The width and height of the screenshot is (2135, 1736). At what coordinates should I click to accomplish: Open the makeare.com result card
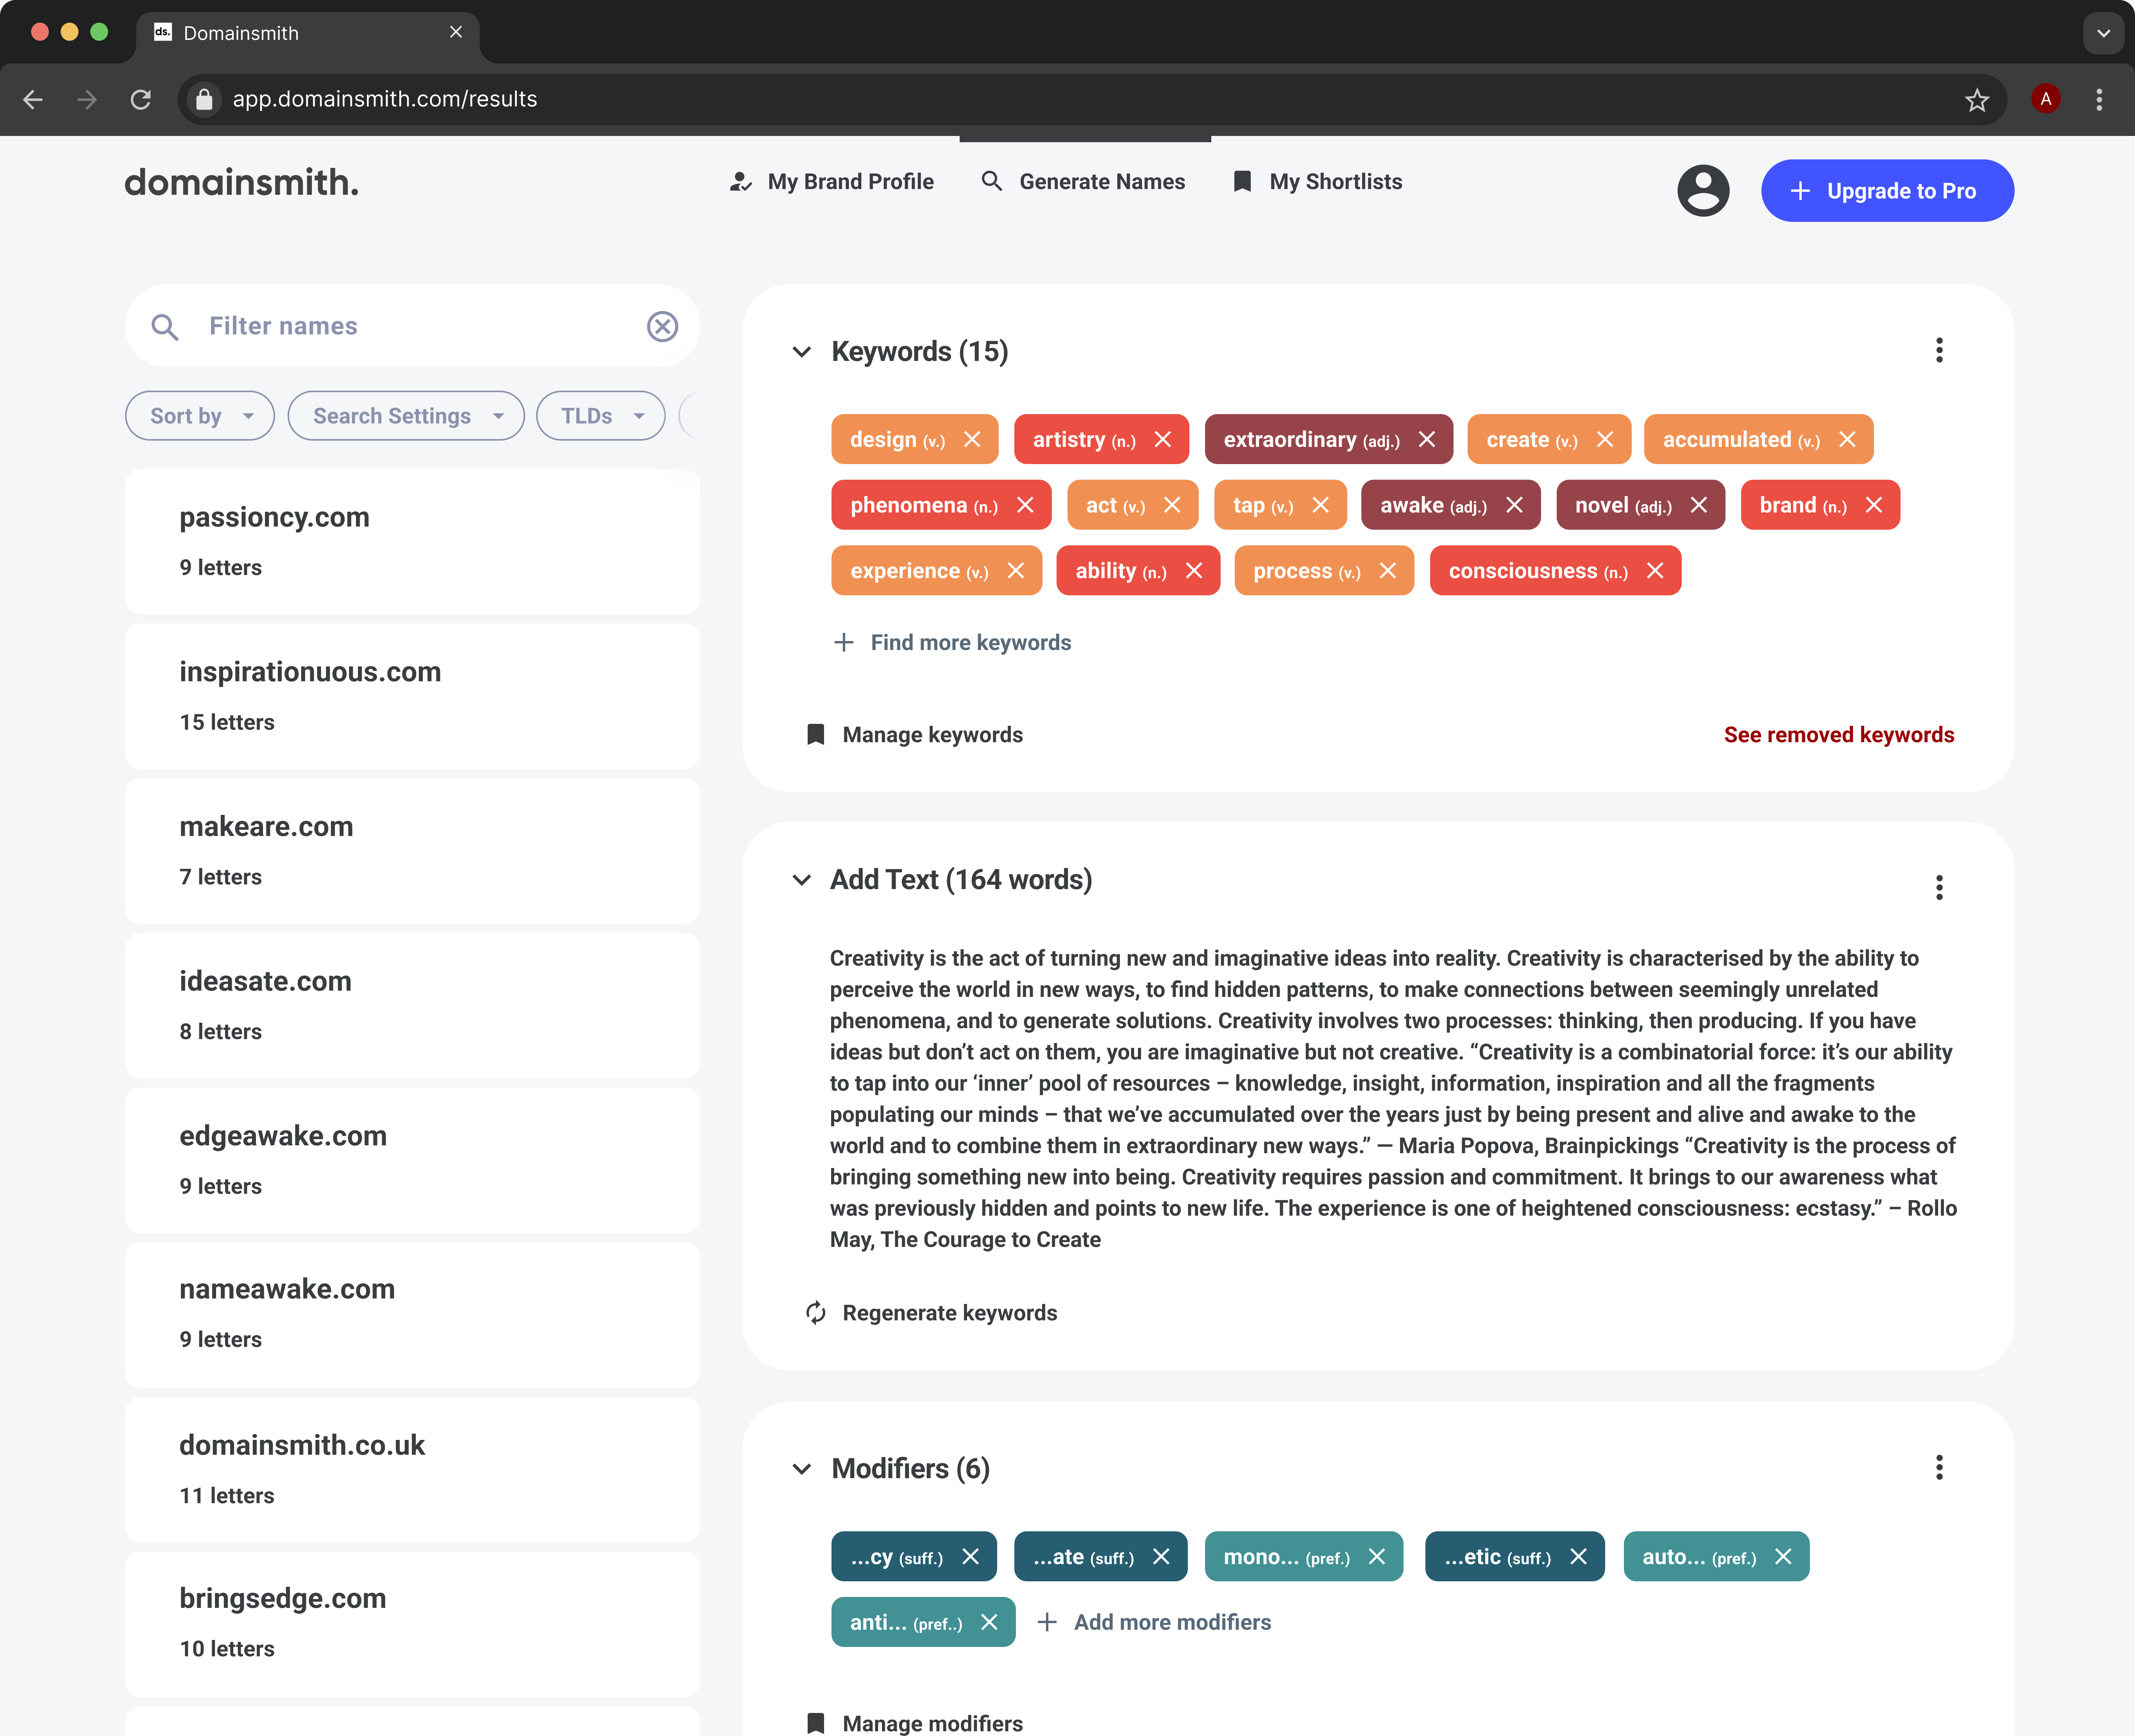pos(412,851)
